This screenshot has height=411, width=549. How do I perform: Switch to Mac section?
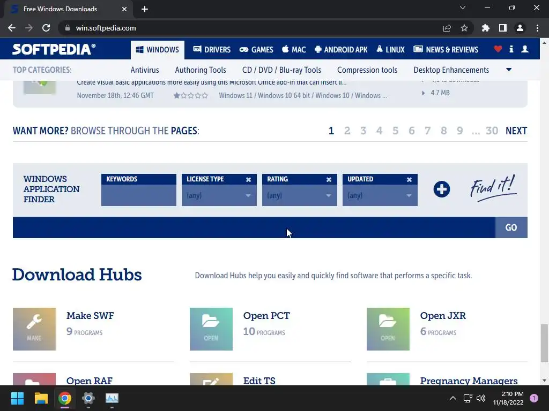click(294, 50)
